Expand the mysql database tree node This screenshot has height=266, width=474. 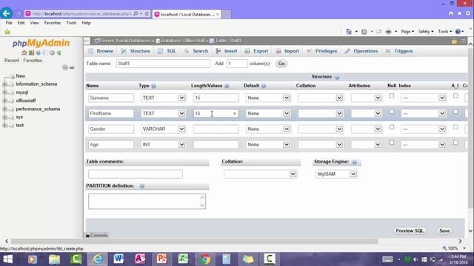click(5, 92)
